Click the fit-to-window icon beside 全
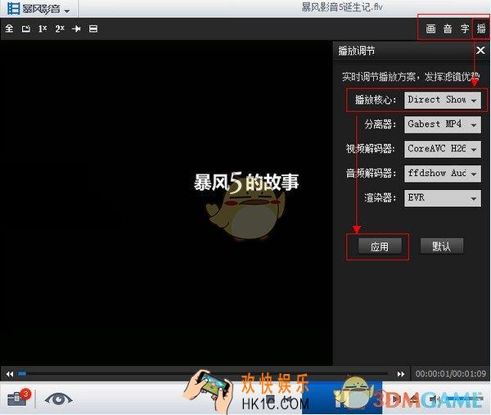The image size is (491, 415). tap(26, 29)
